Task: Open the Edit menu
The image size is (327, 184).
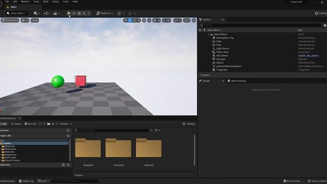Action: pyautogui.click(x=15, y=2)
